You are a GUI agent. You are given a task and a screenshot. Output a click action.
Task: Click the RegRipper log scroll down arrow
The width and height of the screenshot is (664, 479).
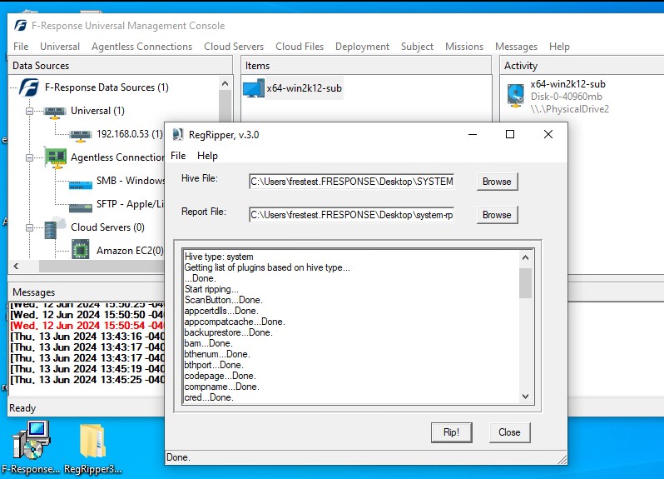click(526, 397)
